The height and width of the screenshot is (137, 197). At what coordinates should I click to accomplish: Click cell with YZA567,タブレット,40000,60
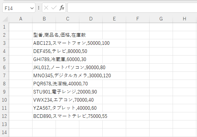click(44, 108)
